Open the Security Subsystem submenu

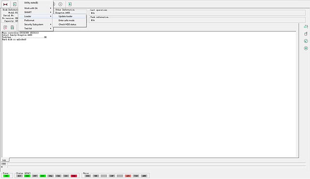[35, 25]
